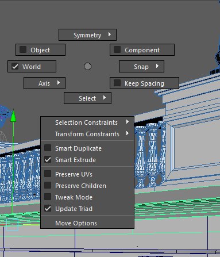Click the green Y-axis move arrow
The width and height of the screenshot is (220, 257).
(13, 116)
